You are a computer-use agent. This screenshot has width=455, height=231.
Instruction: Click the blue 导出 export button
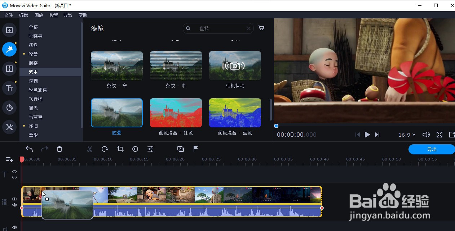[432, 149]
